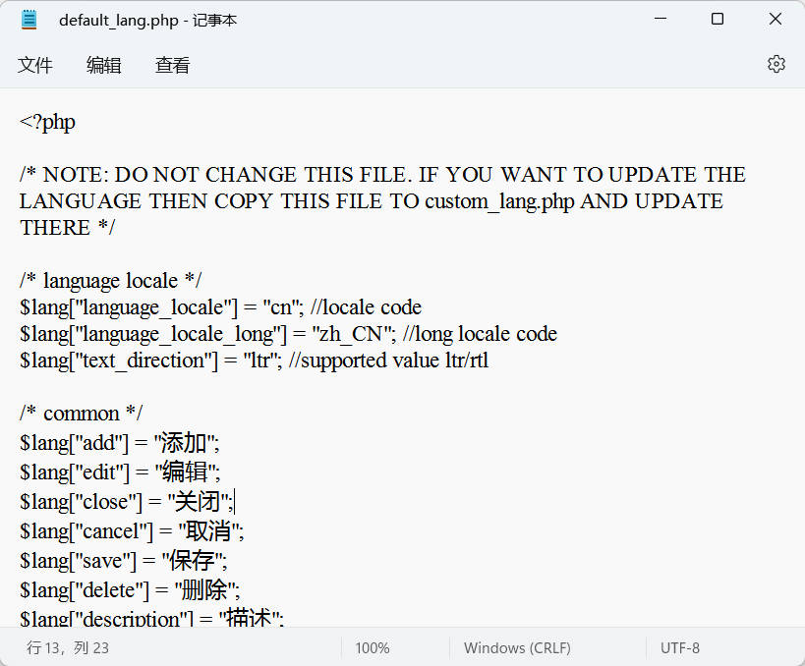Viewport: 805px width, 666px height.
Task: Click the UTF-8 encoding indicator
Action: coord(680,648)
